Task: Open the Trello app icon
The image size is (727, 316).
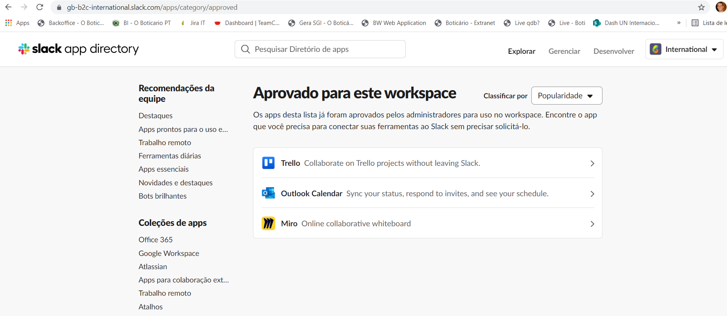Action: point(268,163)
